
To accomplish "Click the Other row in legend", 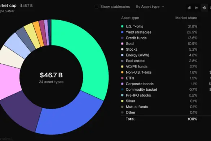I will [159, 112].
